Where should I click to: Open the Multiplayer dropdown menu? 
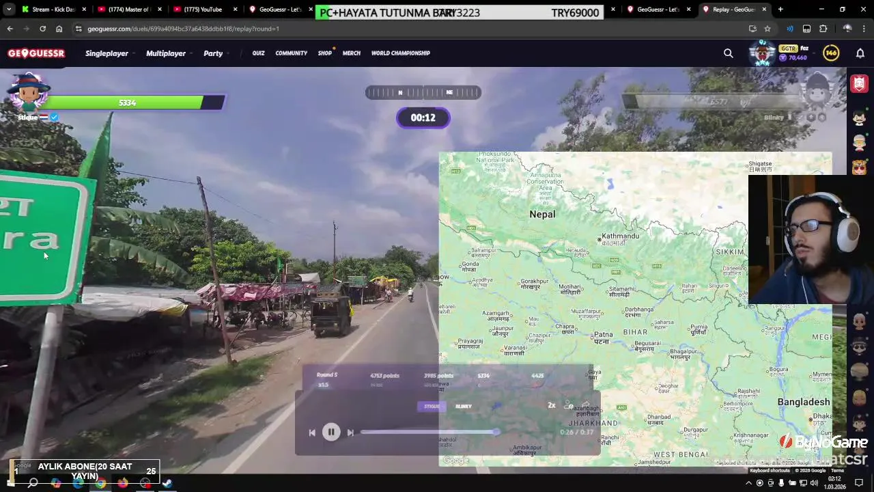169,53
